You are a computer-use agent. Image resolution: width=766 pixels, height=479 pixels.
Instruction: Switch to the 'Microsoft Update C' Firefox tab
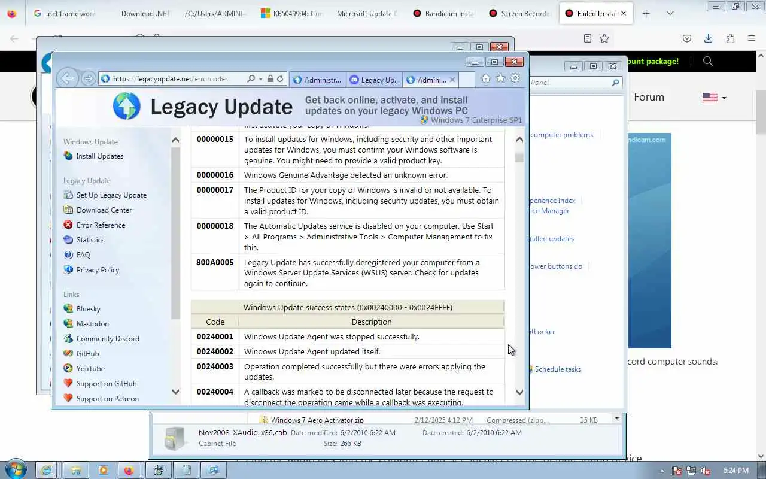[x=367, y=13]
